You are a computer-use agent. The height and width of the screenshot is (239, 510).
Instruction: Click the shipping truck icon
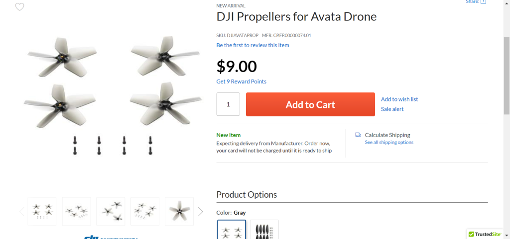pyautogui.click(x=358, y=135)
